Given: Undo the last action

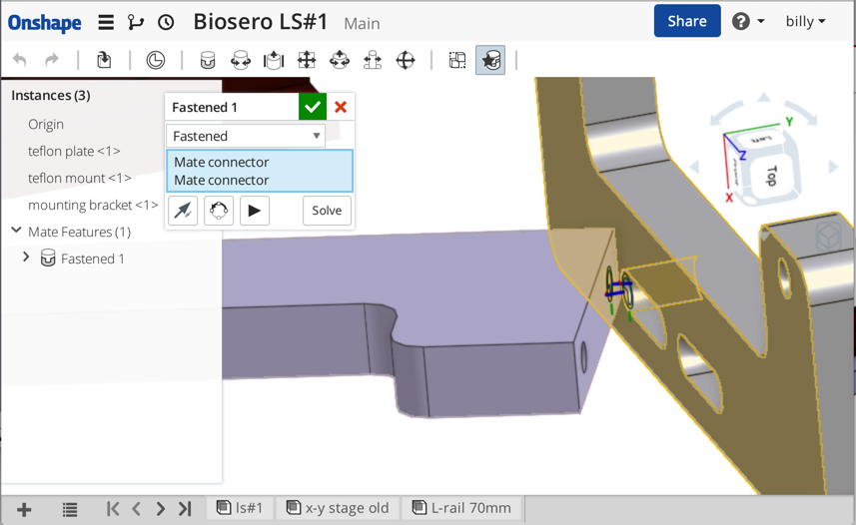Looking at the screenshot, I should point(20,60).
